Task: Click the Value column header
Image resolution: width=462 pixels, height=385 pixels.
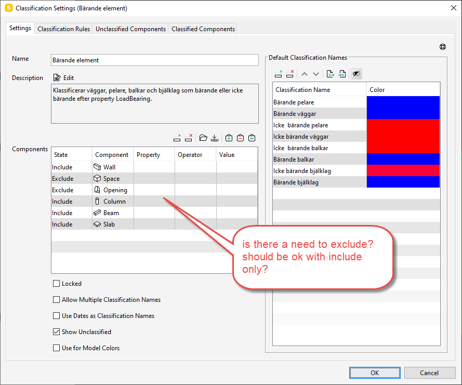Action: (x=237, y=155)
